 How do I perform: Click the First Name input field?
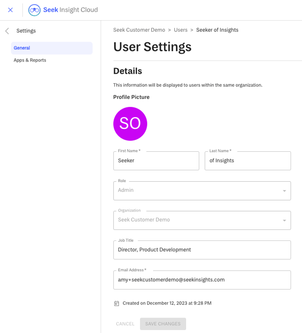[x=156, y=161]
